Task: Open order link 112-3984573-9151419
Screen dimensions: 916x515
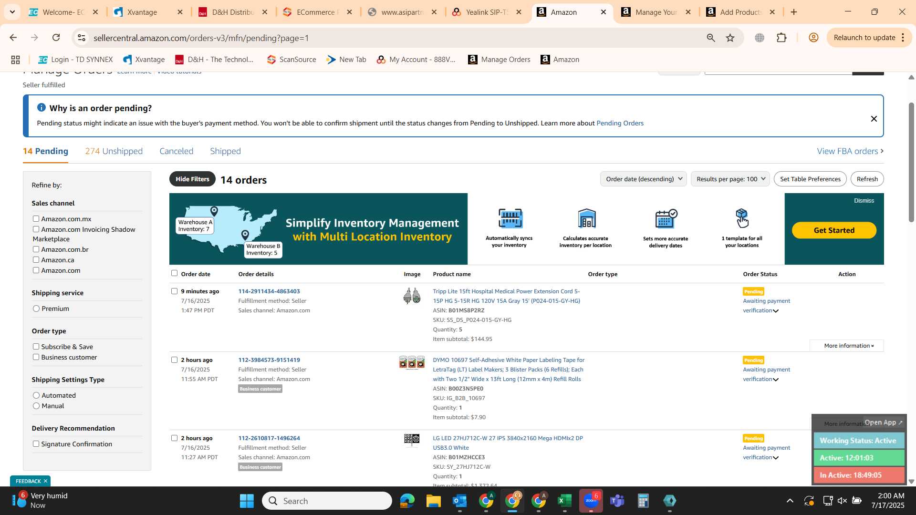Action: coord(269,360)
